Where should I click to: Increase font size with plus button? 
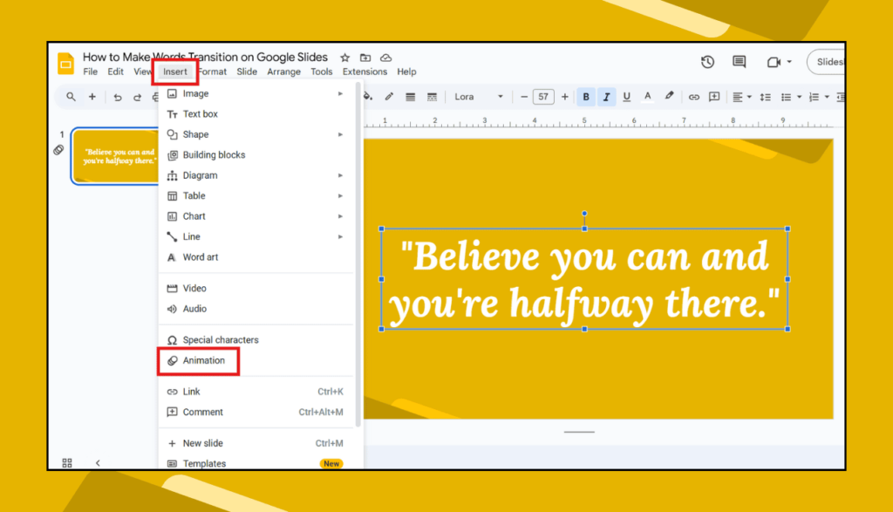click(x=565, y=97)
